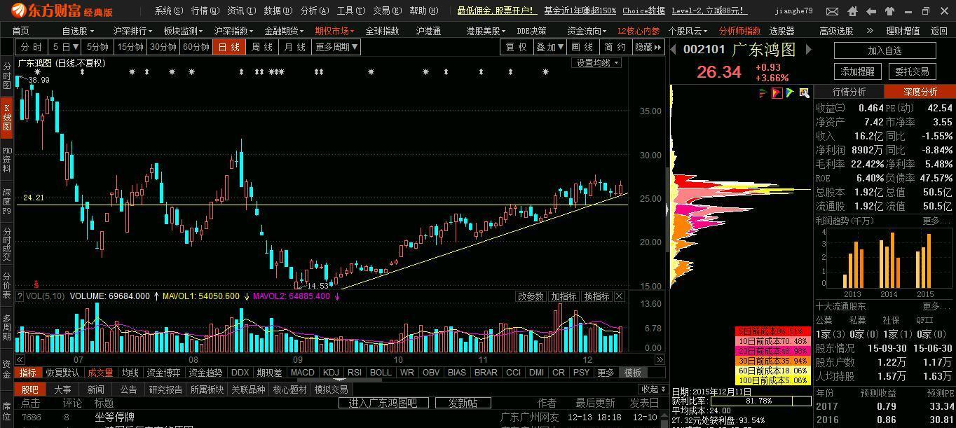
Task: Click the horizontal bars chip distribution icon
Action: 763,93
